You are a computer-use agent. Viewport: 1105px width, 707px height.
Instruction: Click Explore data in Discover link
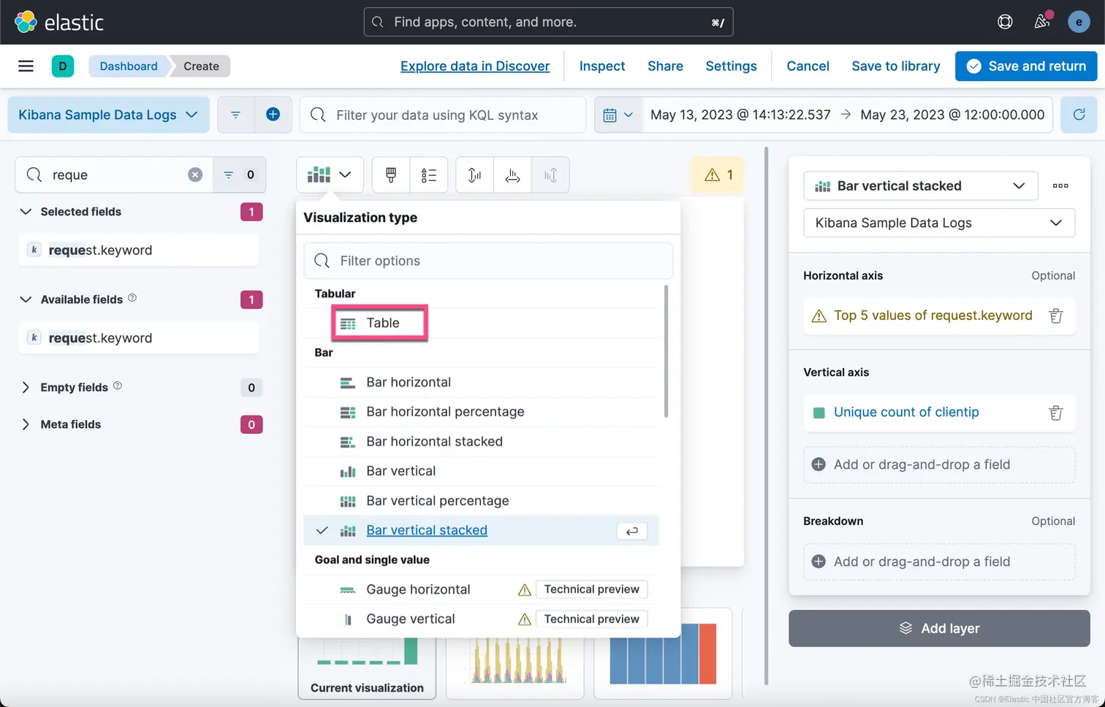pyautogui.click(x=475, y=66)
